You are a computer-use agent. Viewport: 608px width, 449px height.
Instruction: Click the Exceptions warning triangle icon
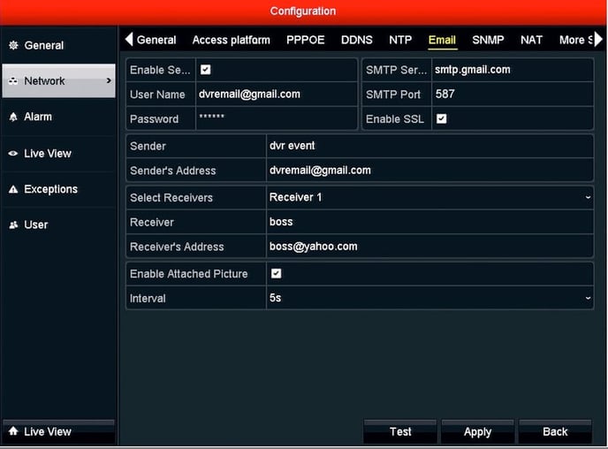(x=13, y=189)
